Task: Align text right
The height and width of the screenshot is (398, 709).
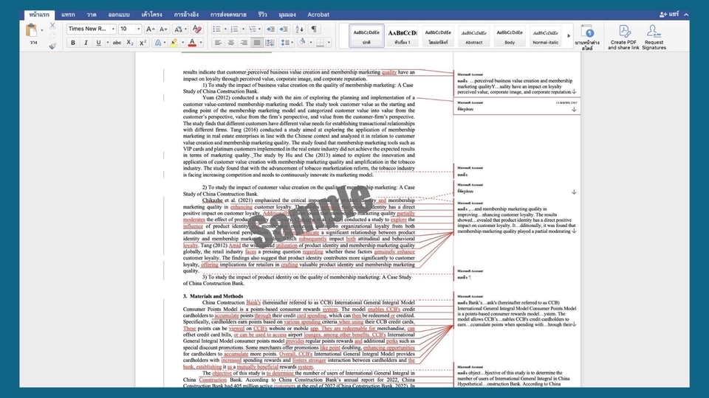Action: point(244,43)
